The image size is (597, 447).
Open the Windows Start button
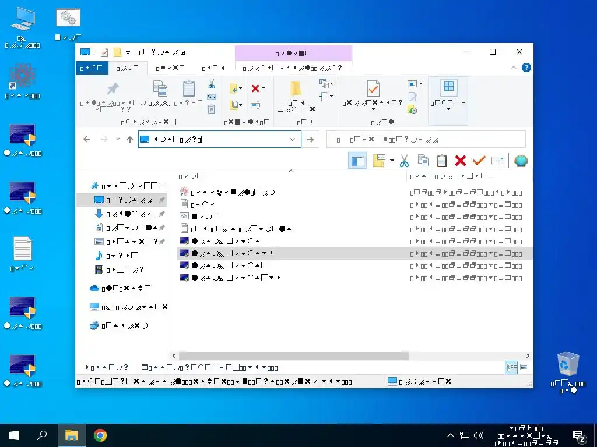pos(14,435)
